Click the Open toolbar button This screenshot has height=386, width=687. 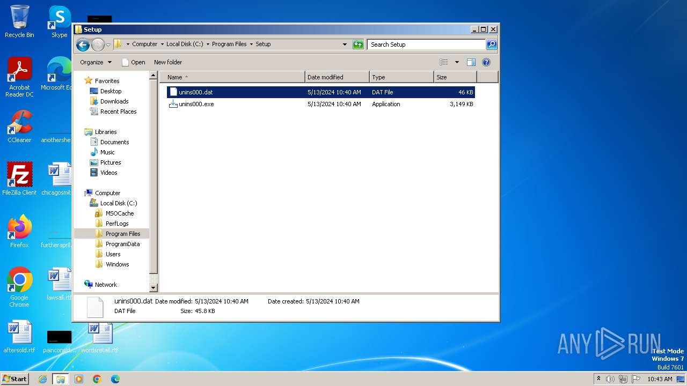coord(134,62)
